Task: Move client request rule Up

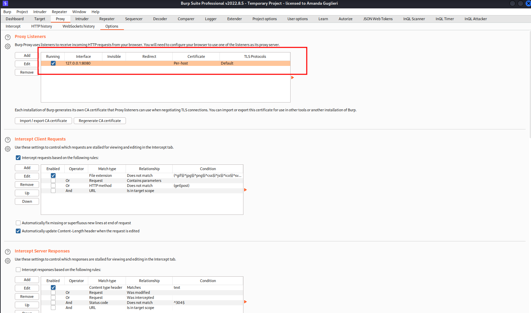Action: click(27, 193)
